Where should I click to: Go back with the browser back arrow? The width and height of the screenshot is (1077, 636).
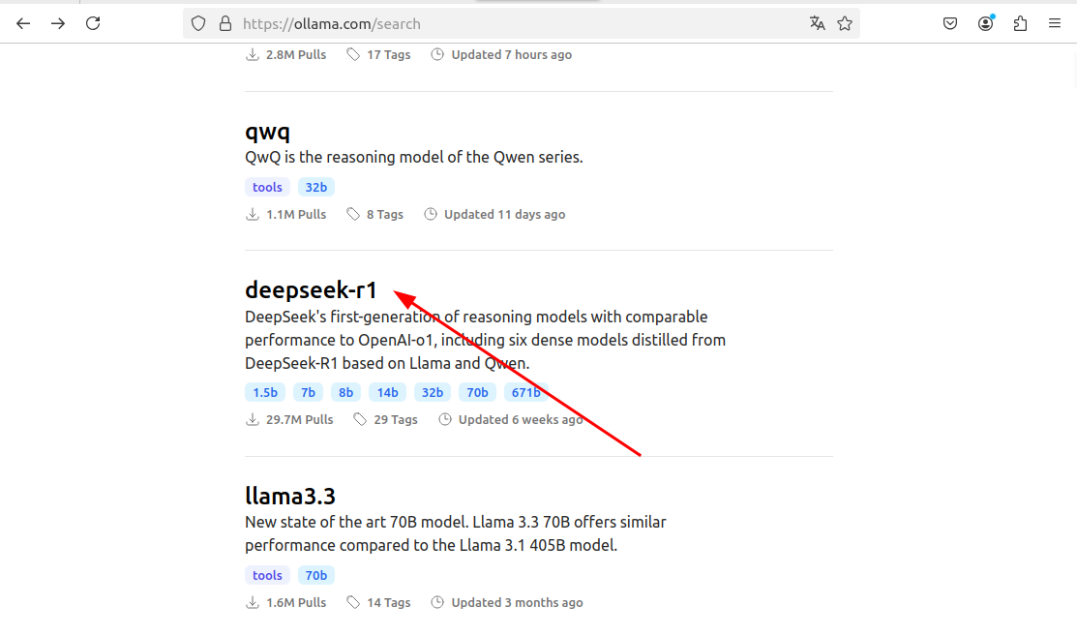click(23, 23)
